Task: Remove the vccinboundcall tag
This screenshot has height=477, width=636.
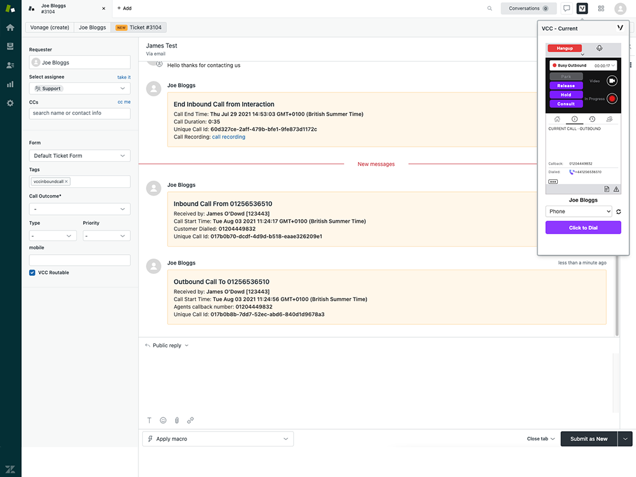Action: coord(66,181)
